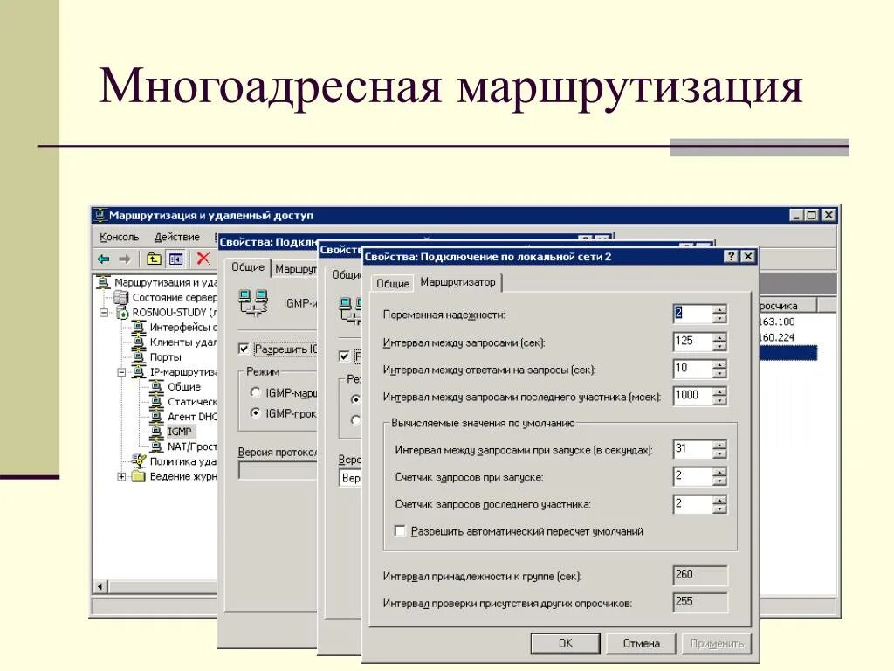Select the IGMP tree node
The height and width of the screenshot is (671, 894).
click(x=180, y=432)
